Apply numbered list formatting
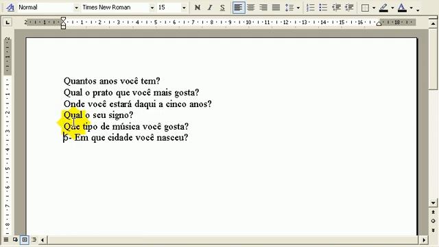Screen dimensions: 439x247 (x=311, y=8)
